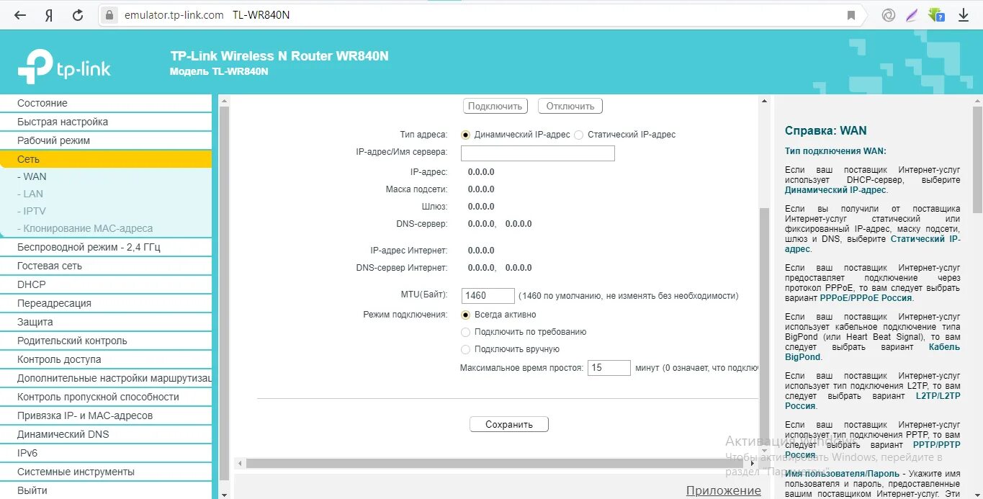Choose 'Всегда активно' connection mode
Image resolution: width=983 pixels, height=499 pixels.
click(x=466, y=315)
